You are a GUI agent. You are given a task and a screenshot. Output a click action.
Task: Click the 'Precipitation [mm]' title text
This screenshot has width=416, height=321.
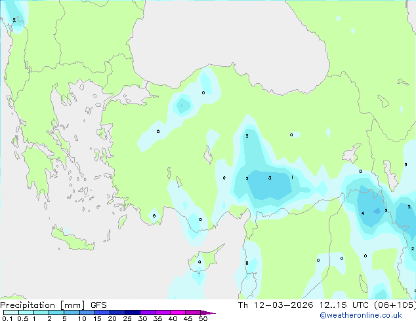43,305
